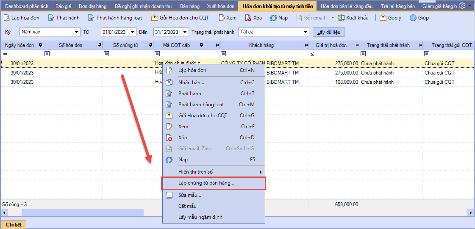The height and width of the screenshot is (229, 475).
Task: Expand the Kỳ dropdown showing Năm nay
Action: (76, 32)
